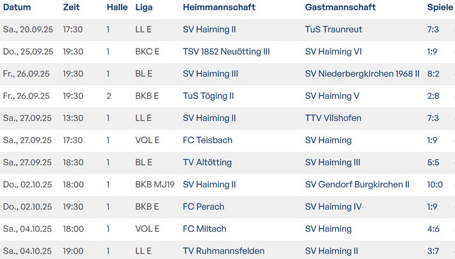View the 5:5 match result details
455x259 pixels.
(433, 163)
